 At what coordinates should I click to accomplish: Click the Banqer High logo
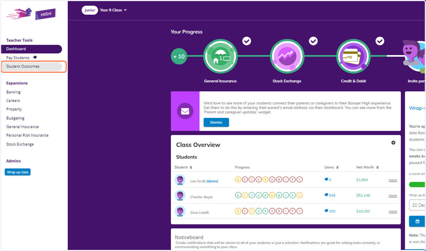click(x=31, y=14)
